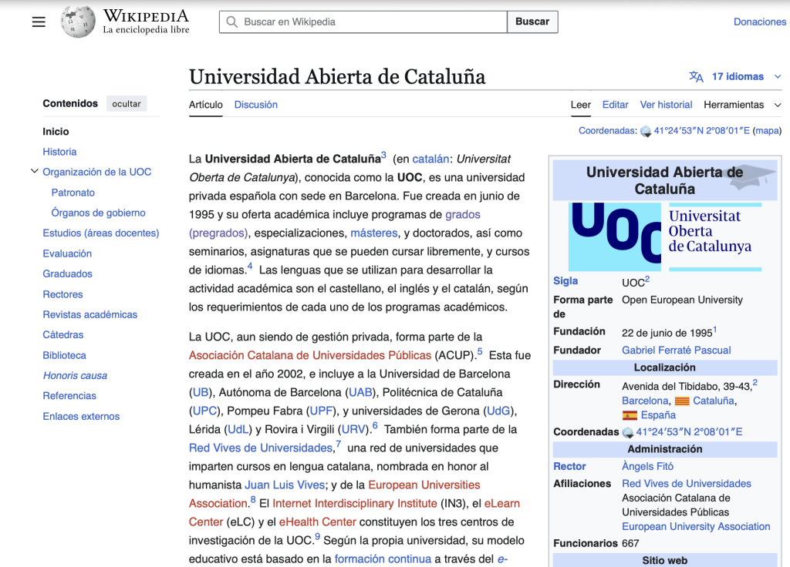Open the formación continua link
The width and height of the screenshot is (790, 567).
[x=383, y=559]
